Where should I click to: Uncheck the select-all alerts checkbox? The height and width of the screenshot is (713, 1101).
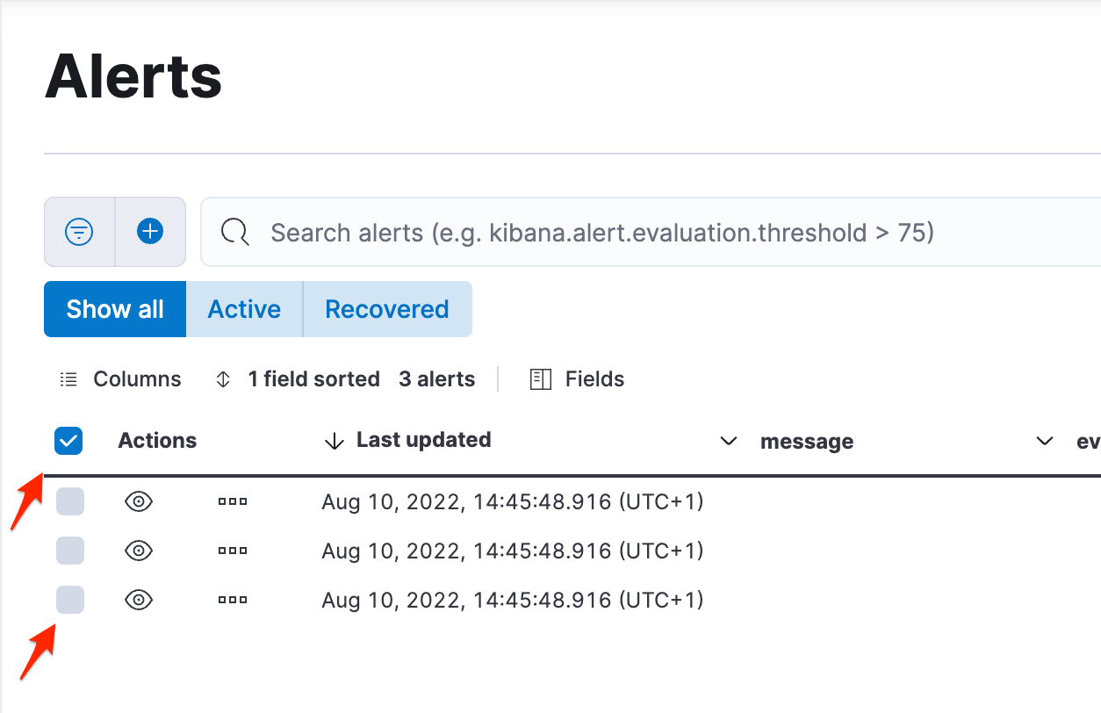68,440
